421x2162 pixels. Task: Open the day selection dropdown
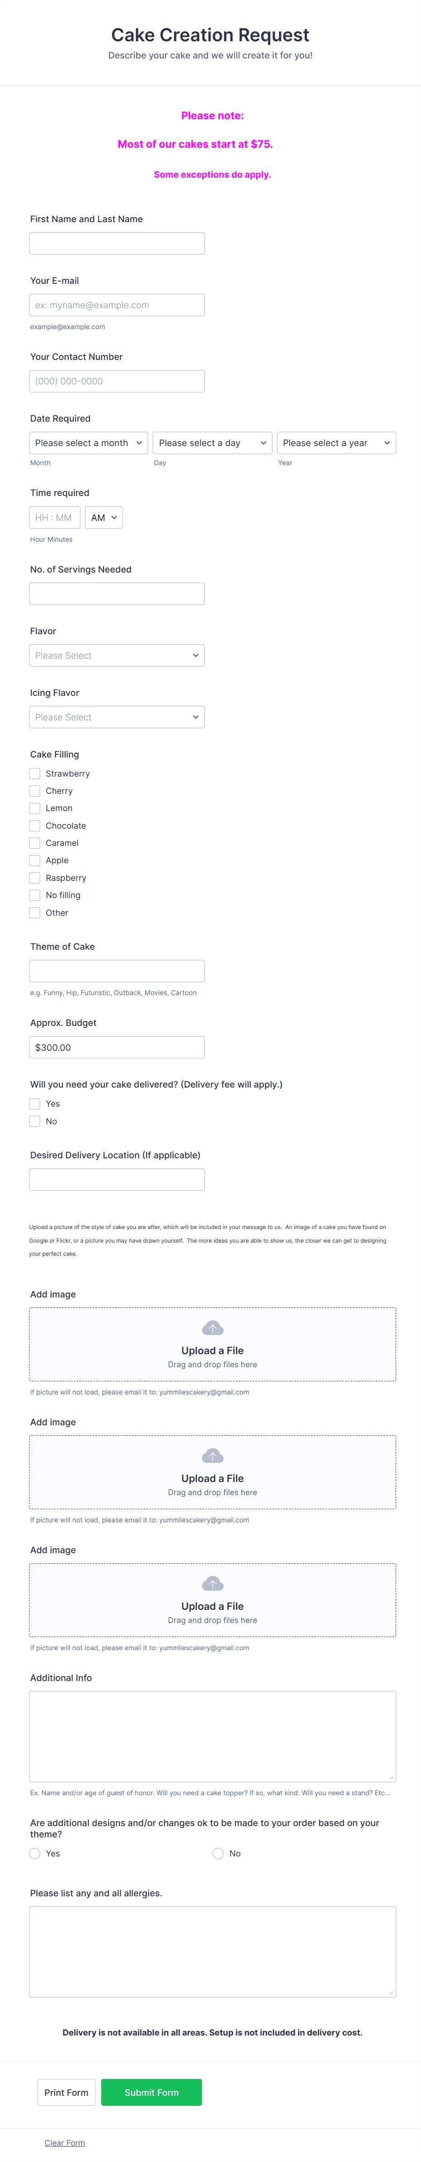click(x=212, y=442)
